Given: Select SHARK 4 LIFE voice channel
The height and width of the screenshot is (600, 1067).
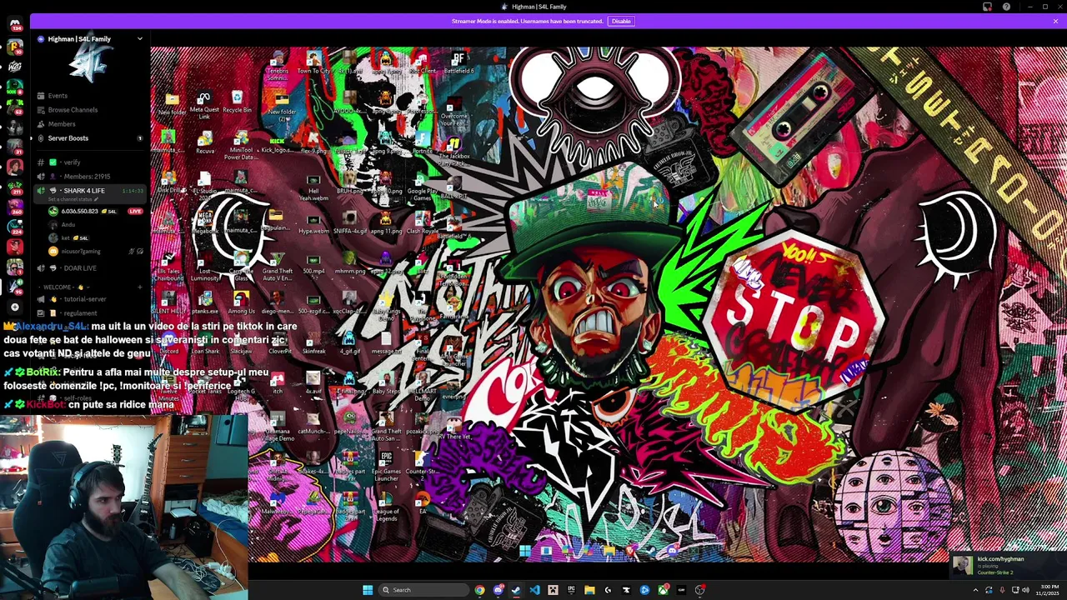Looking at the screenshot, I should [84, 191].
